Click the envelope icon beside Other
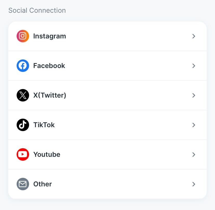215x210 pixels. (x=23, y=184)
